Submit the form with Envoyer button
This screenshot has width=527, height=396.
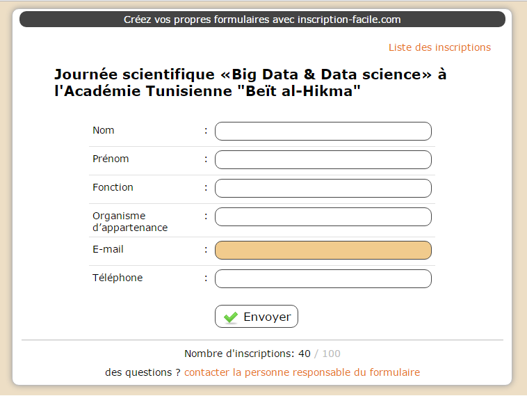257,316
